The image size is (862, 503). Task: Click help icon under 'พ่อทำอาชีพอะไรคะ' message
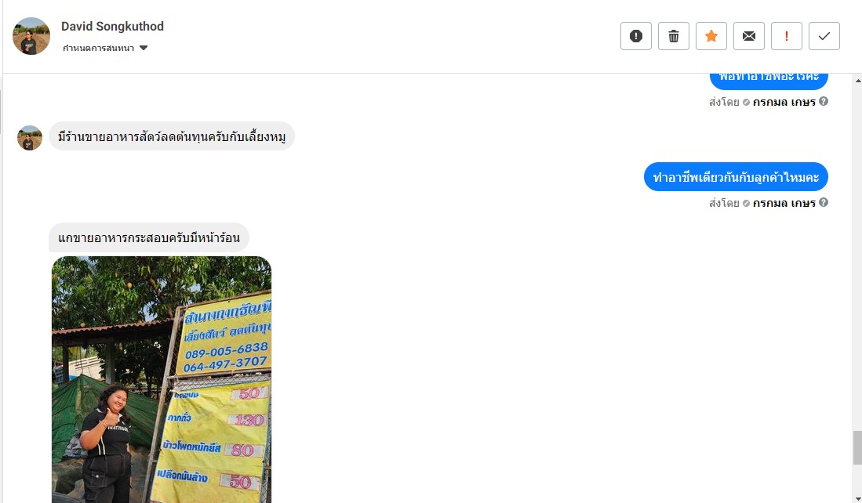824,101
